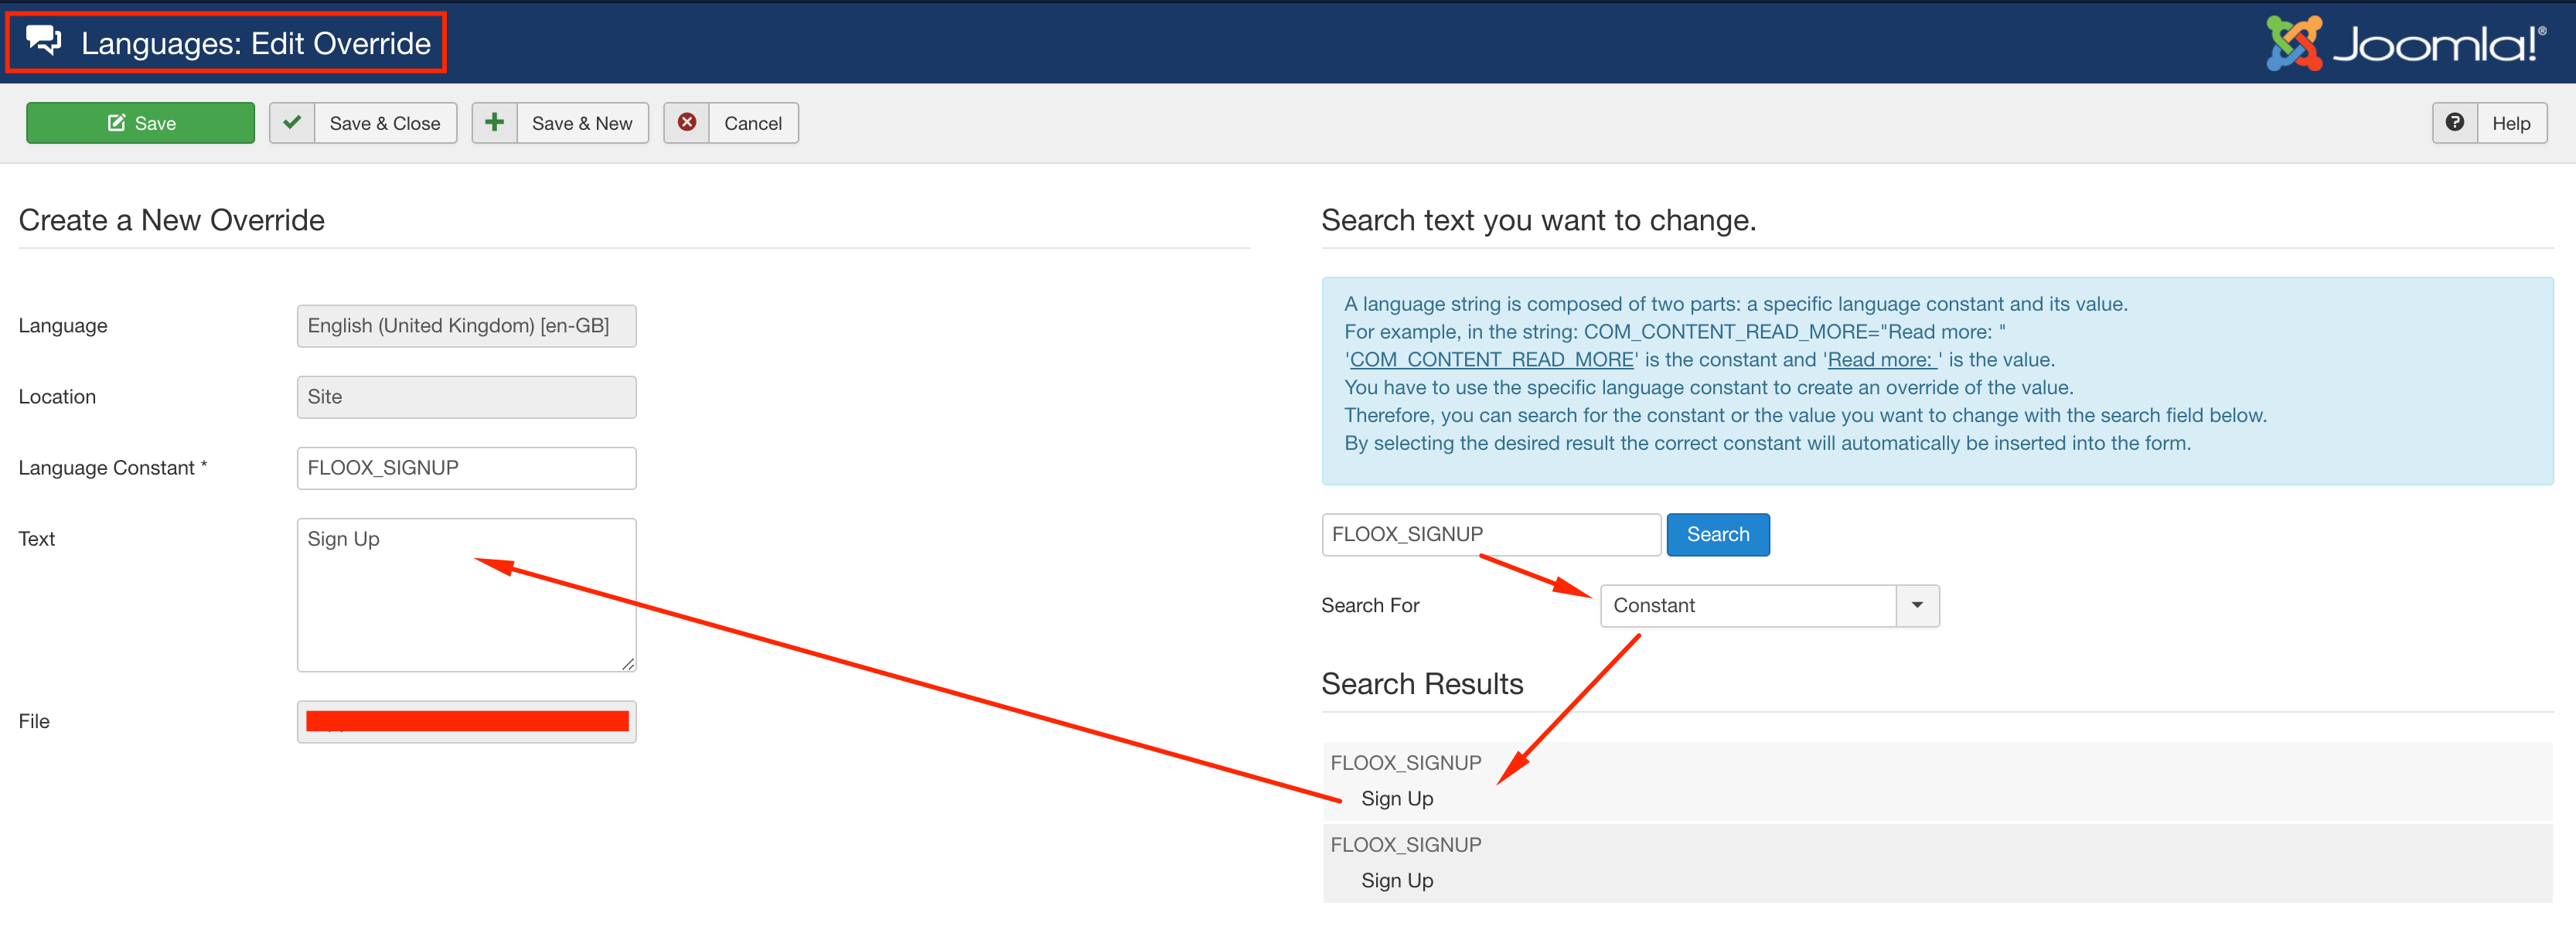Click the question mark help icon
This screenshot has height=926, width=2576.
coord(2454,123)
